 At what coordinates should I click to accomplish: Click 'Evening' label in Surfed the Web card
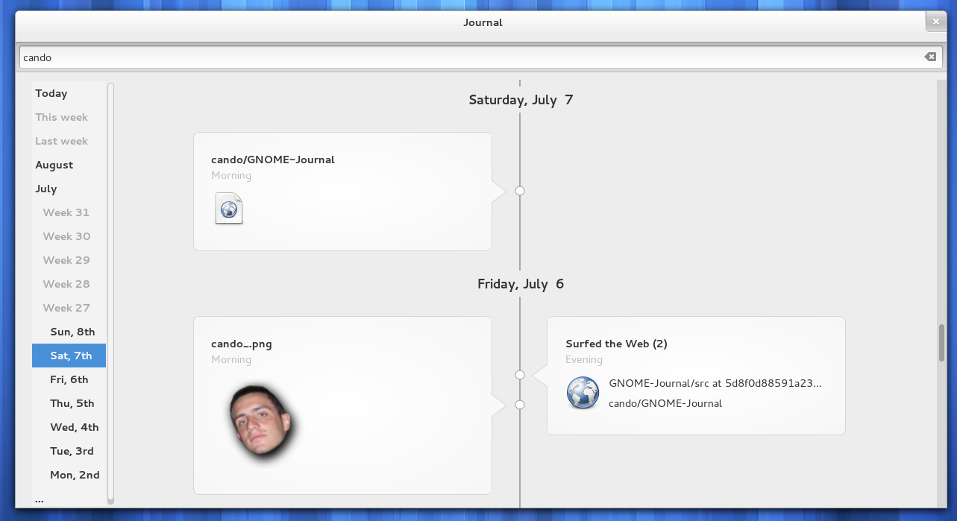click(584, 359)
